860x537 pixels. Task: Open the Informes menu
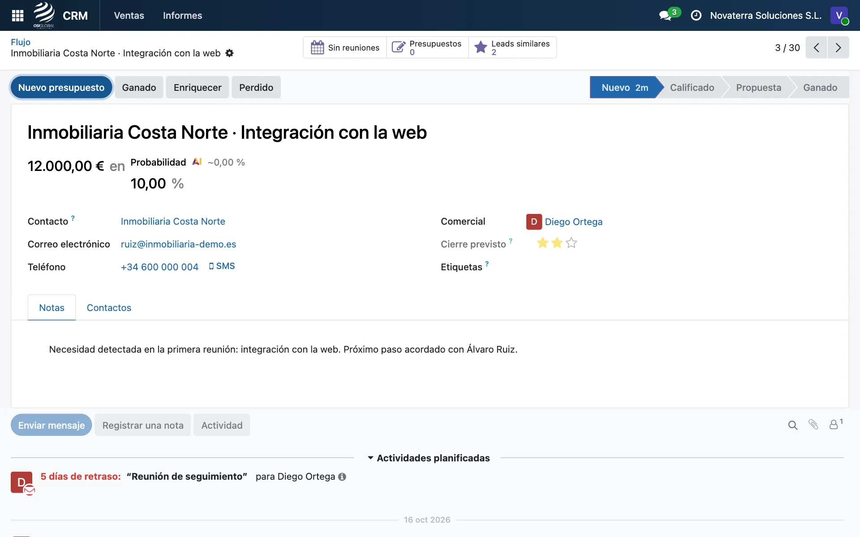click(x=182, y=16)
